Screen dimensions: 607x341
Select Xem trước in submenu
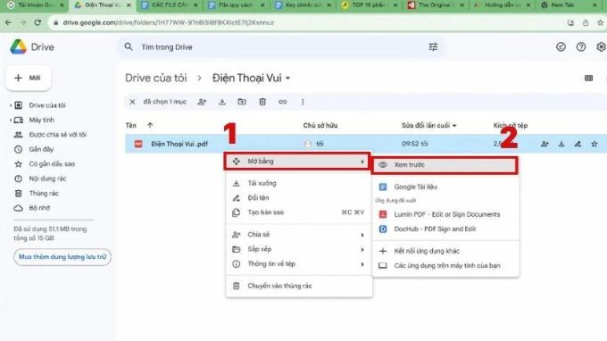445,165
